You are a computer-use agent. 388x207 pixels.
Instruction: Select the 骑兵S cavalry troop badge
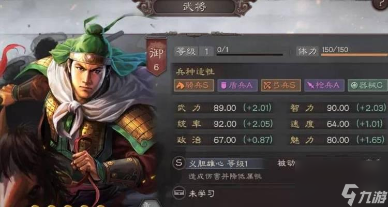click(x=194, y=85)
